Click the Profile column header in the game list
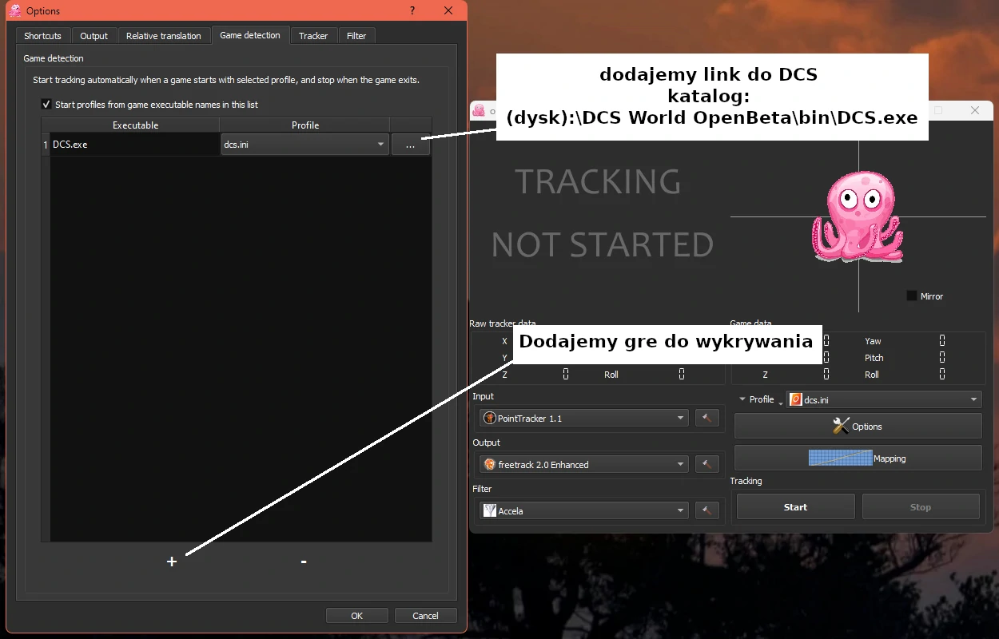The width and height of the screenshot is (999, 639). [305, 125]
